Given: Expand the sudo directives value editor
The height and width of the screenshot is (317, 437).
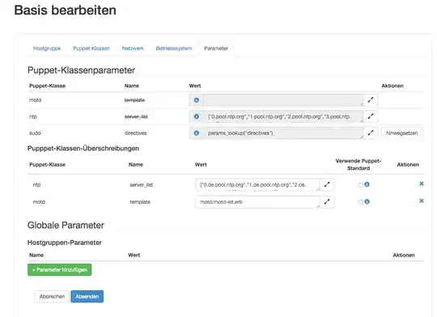Looking at the screenshot, I should (371, 133).
